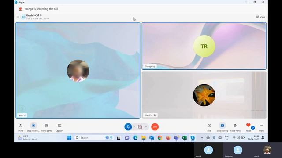The width and height of the screenshot is (282, 158).
Task: Open Outlook from the taskbar
Action: (152, 138)
